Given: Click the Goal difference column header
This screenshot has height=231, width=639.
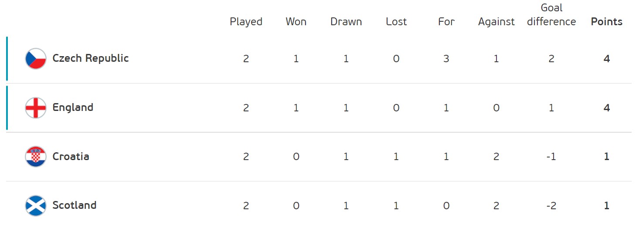Looking at the screenshot, I should coord(551,15).
